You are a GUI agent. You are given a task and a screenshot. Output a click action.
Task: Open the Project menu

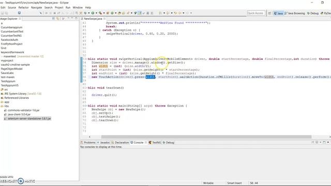[x=59, y=7]
